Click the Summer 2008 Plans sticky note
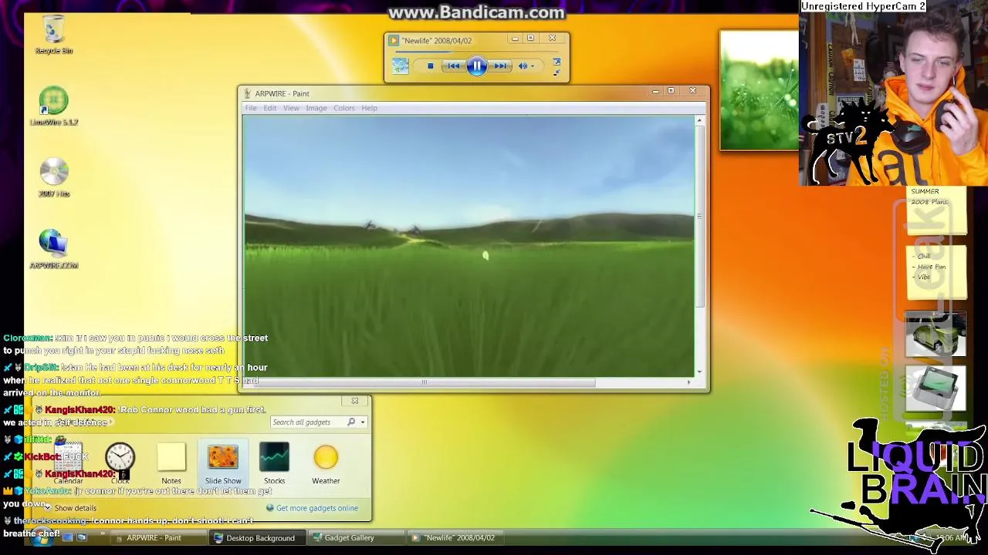Viewport: 988px width, 555px height. pyautogui.click(x=936, y=210)
